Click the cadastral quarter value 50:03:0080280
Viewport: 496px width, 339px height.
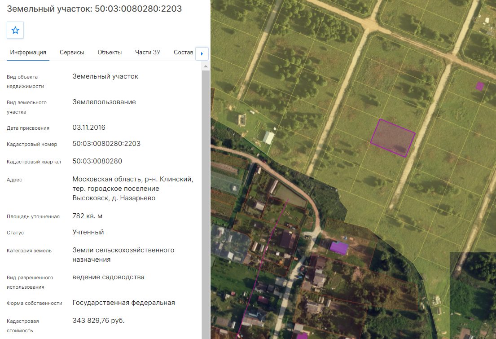click(x=97, y=161)
